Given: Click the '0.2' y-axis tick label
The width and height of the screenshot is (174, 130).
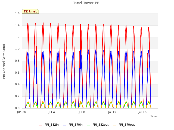Looking at the screenshot, I should tap(17, 96).
